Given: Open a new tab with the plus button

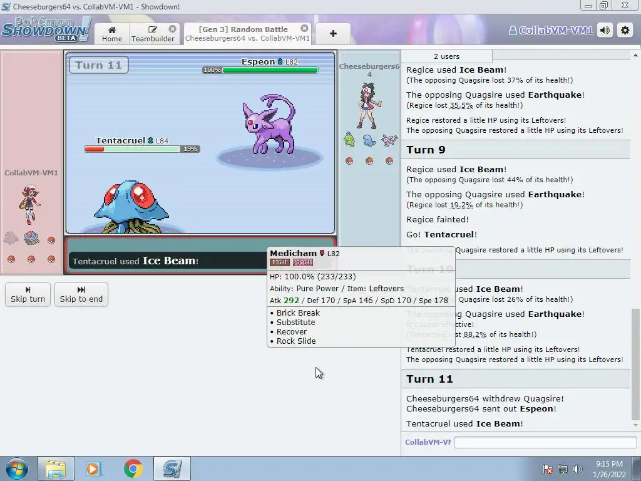Looking at the screenshot, I should pos(333,34).
